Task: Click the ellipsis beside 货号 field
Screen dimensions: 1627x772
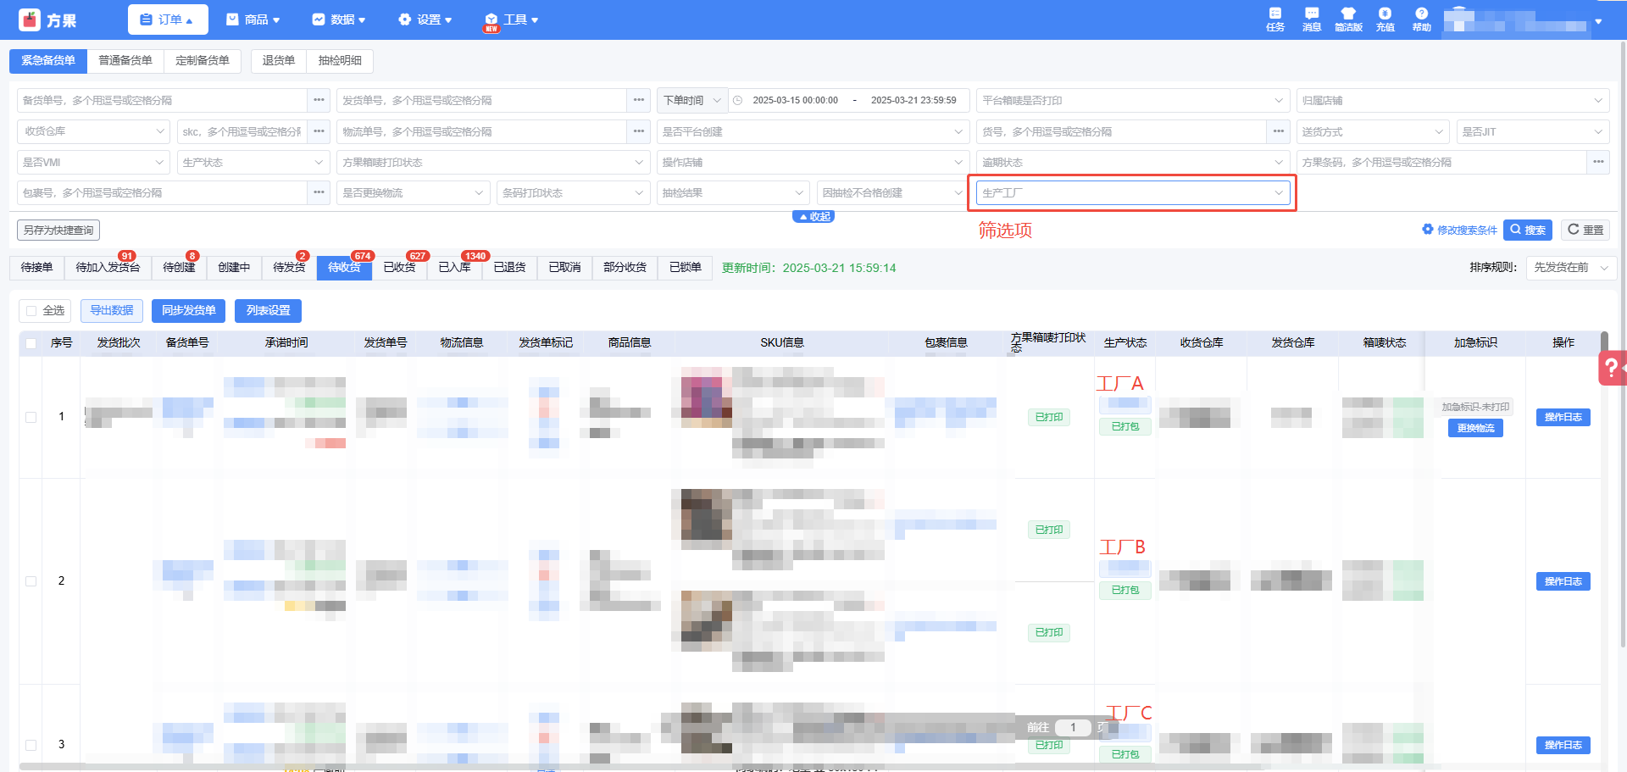Action: point(1279,131)
